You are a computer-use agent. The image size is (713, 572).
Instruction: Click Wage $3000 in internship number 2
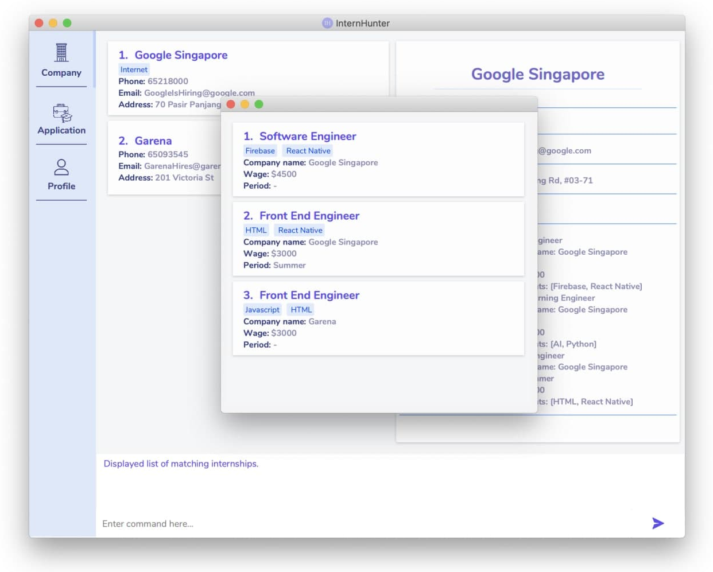pos(270,254)
